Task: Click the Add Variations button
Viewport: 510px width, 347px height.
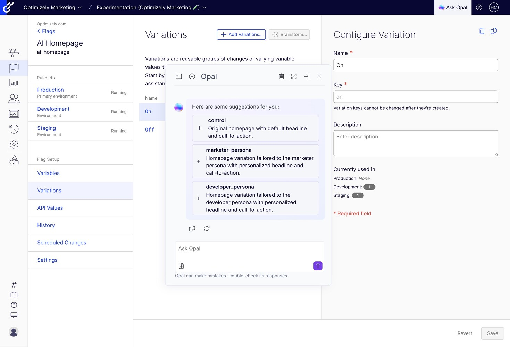Action: pyautogui.click(x=241, y=34)
